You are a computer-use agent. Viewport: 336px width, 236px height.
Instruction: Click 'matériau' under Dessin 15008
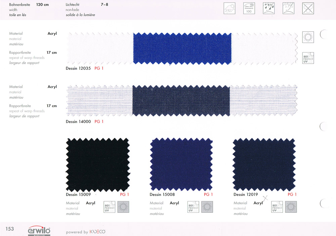[x=157, y=214]
